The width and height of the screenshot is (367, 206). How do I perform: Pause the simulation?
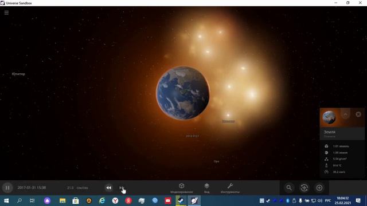(7, 188)
